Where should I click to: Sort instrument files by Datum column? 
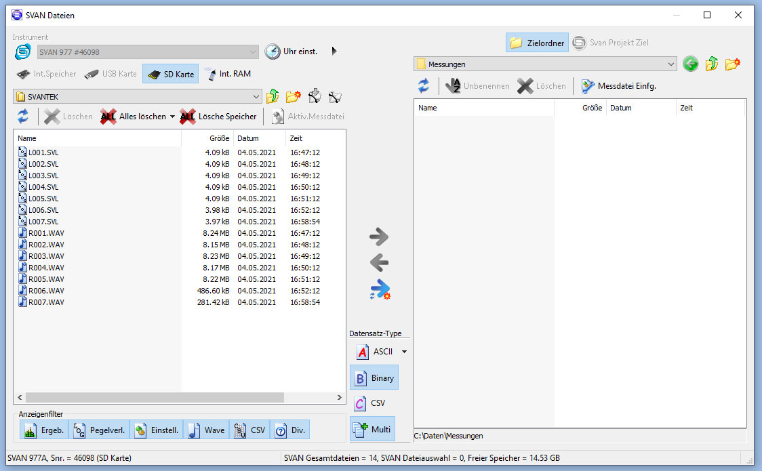259,138
